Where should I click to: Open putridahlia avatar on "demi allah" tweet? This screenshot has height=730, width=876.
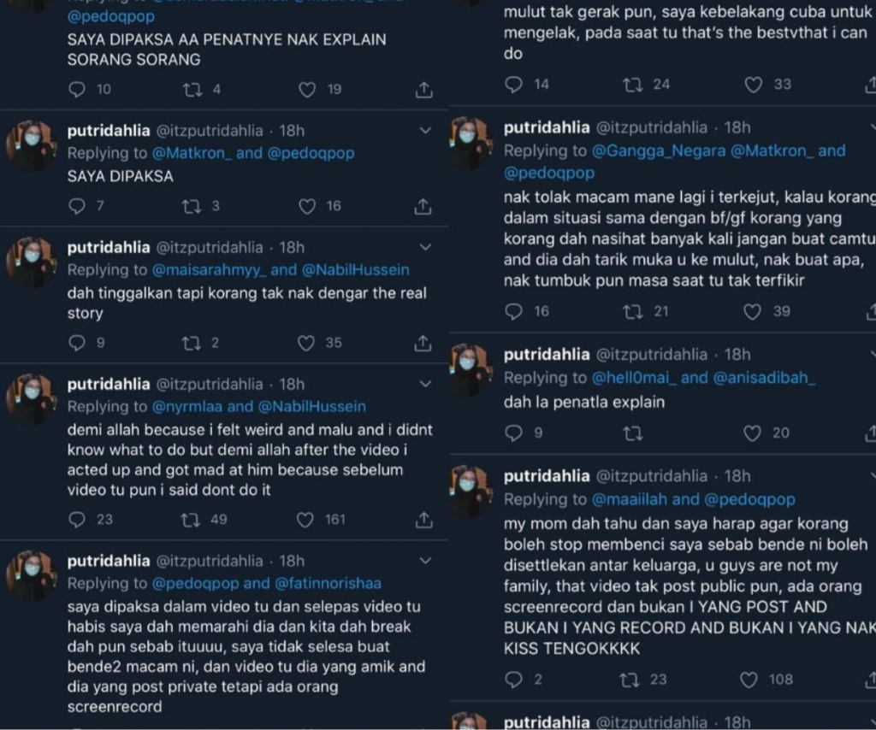(x=32, y=398)
